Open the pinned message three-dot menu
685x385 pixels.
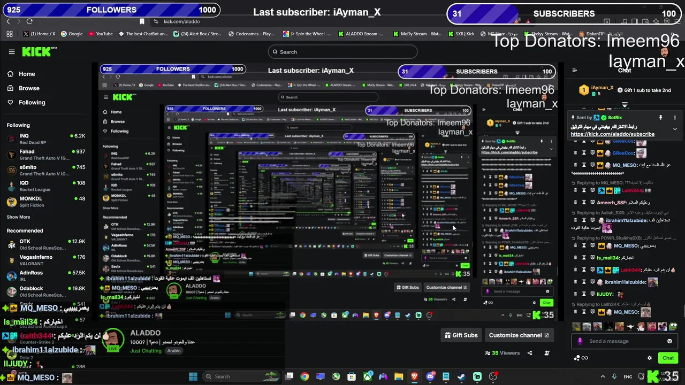click(x=675, y=118)
